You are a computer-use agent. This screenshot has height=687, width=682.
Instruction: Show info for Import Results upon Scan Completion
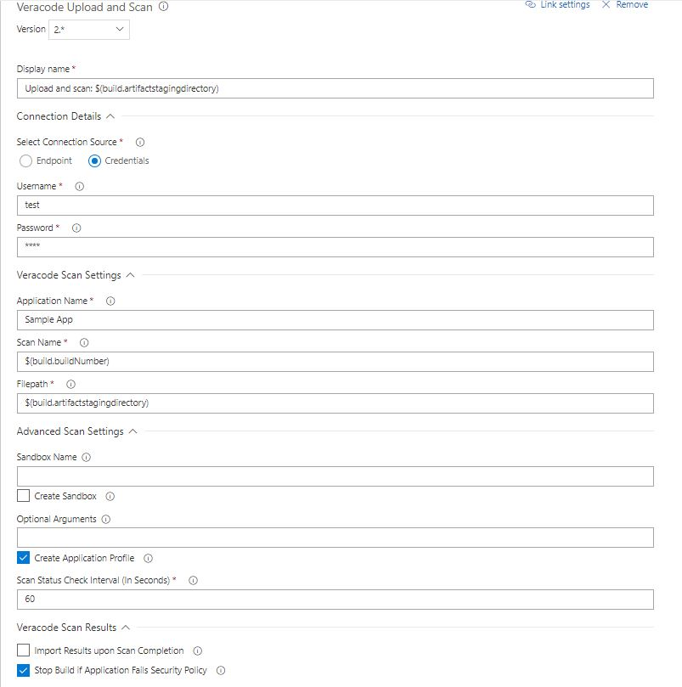click(198, 650)
